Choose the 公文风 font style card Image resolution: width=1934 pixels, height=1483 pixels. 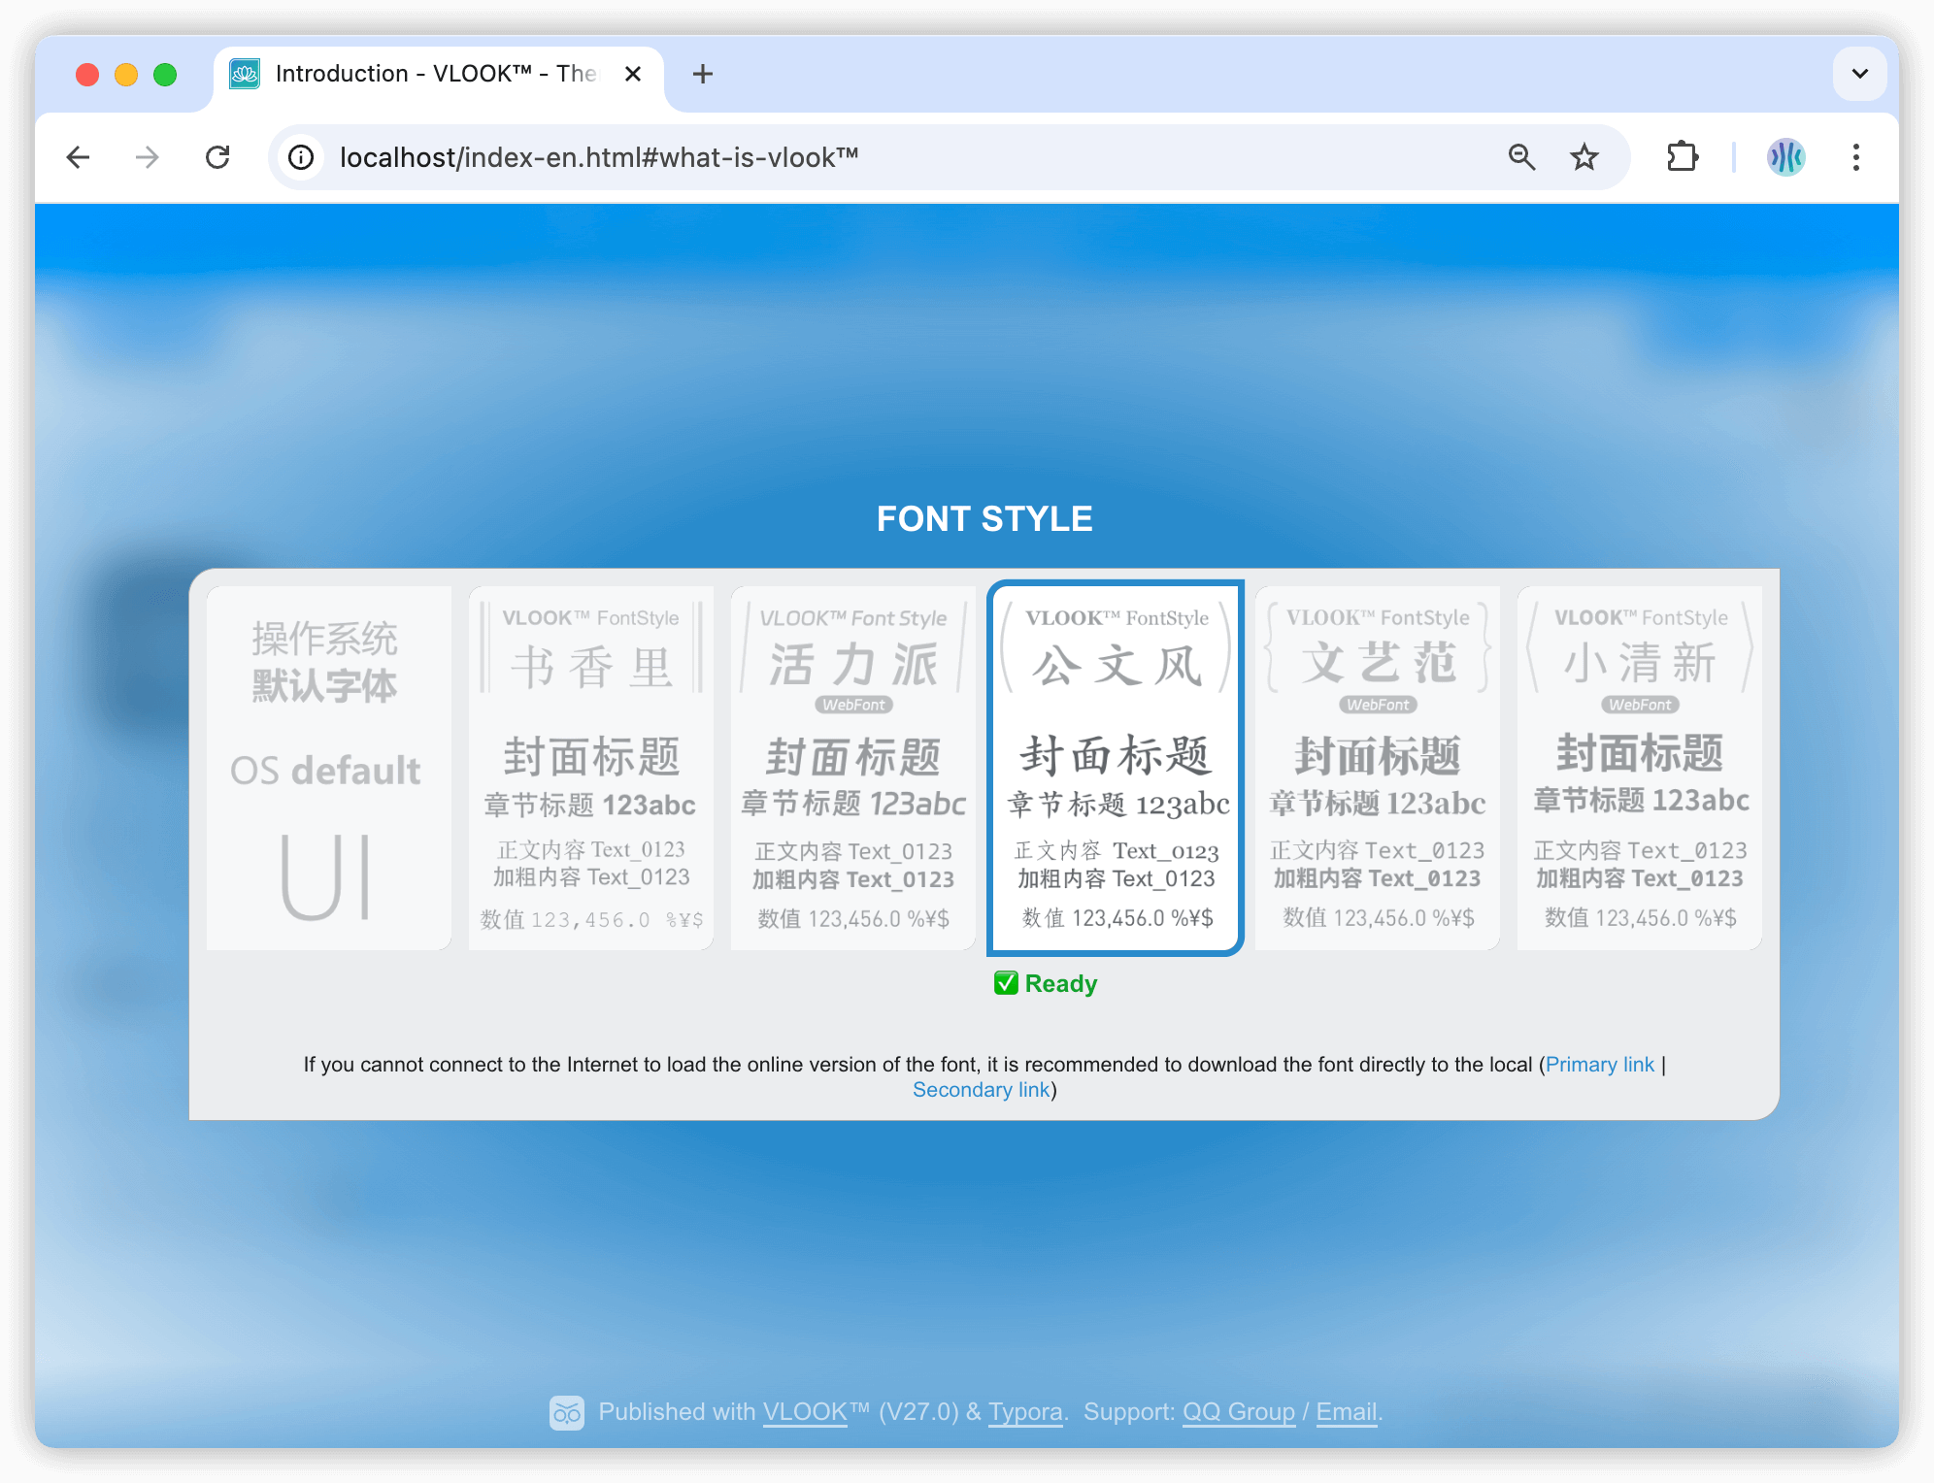click(1116, 768)
